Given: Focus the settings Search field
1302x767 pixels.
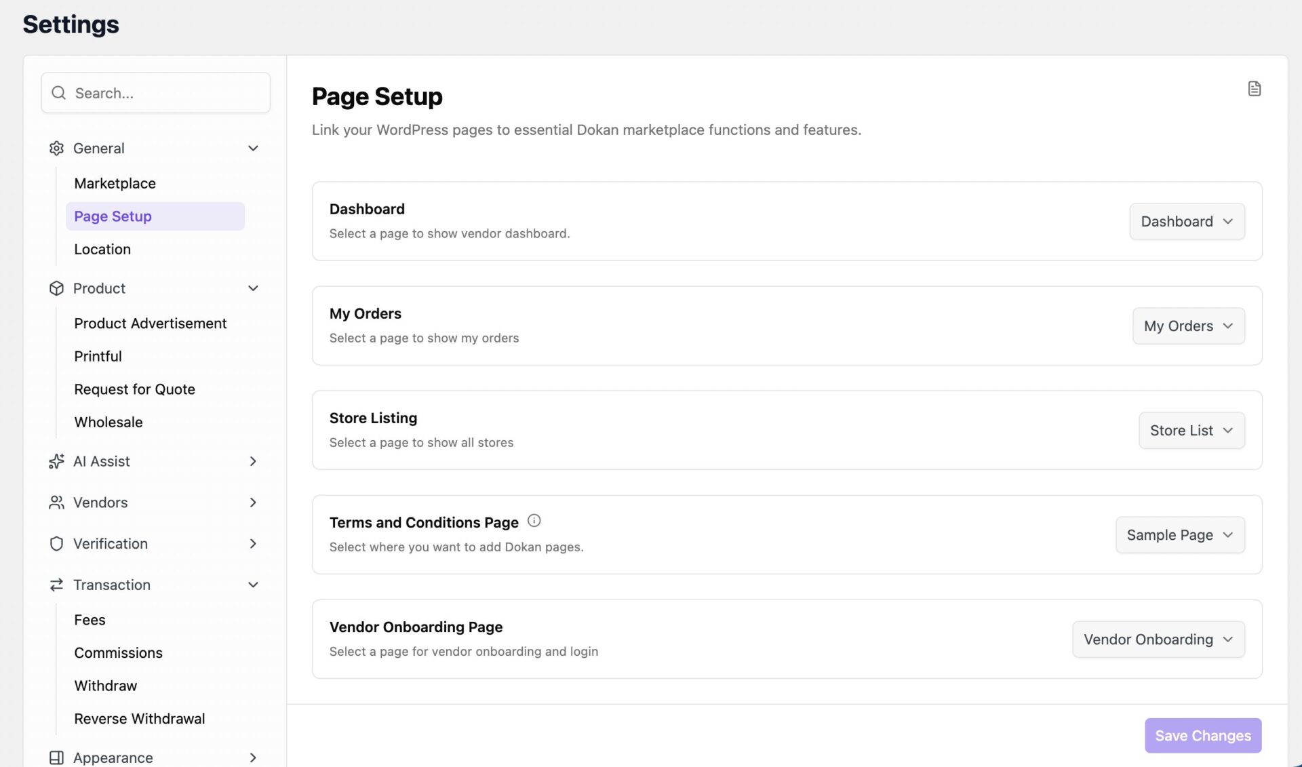Looking at the screenshot, I should pos(156,93).
